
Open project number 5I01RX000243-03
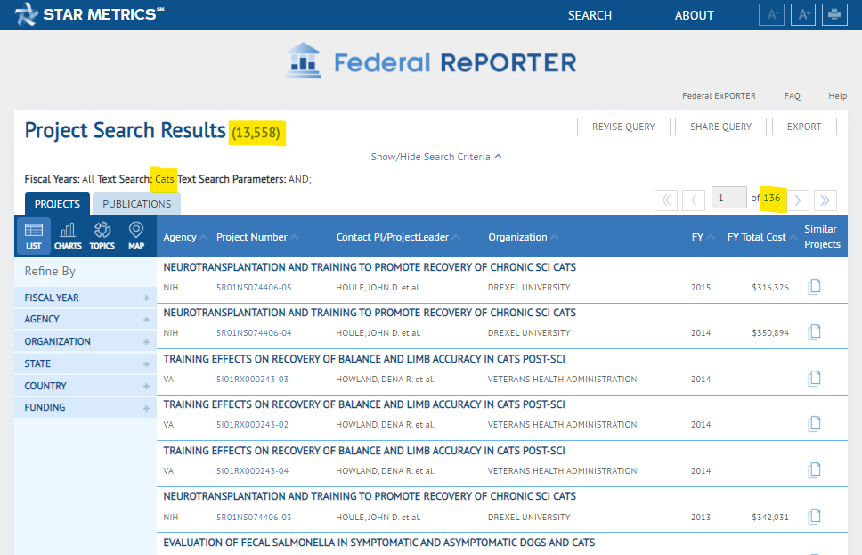pyautogui.click(x=252, y=379)
